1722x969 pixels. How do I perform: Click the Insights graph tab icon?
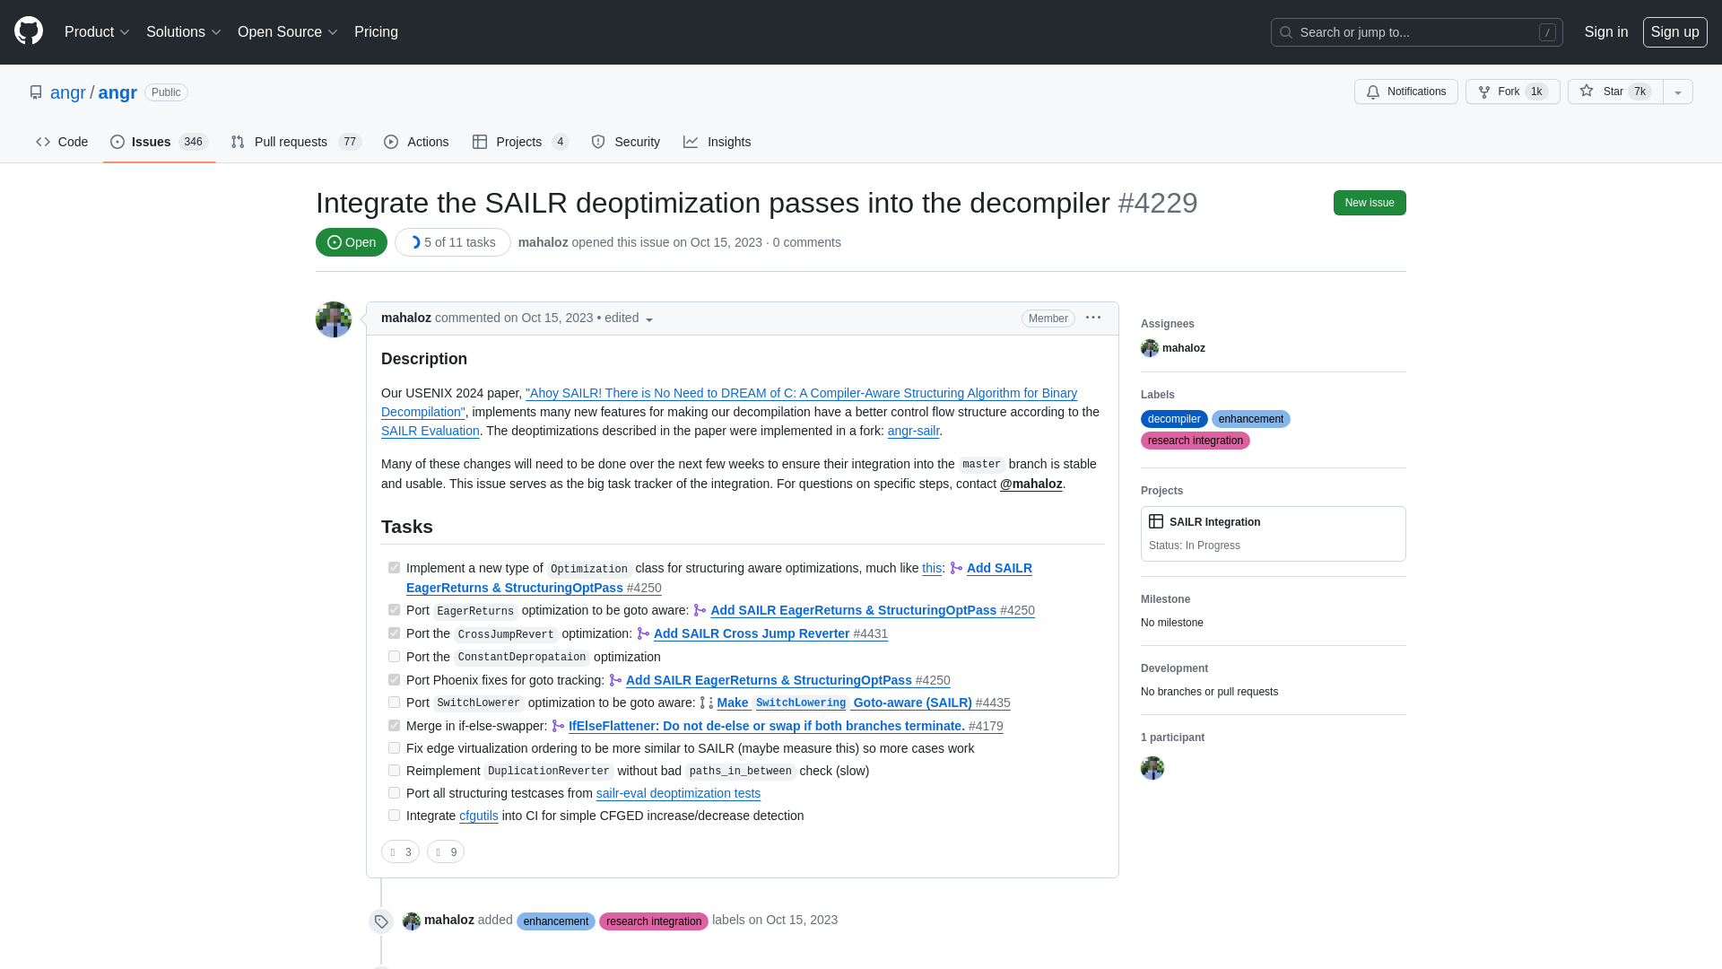(x=691, y=142)
